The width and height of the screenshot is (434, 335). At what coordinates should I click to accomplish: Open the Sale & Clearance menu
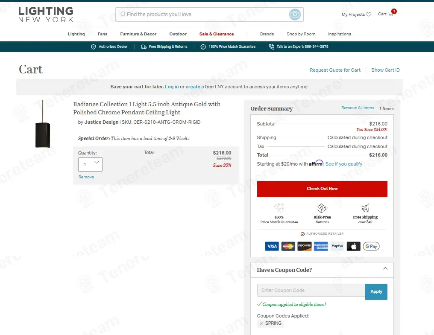pos(217,34)
